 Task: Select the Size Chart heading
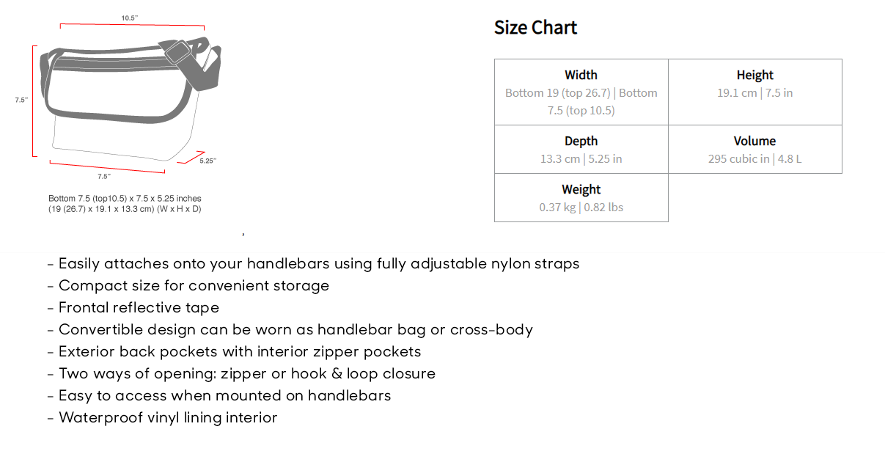click(x=535, y=28)
